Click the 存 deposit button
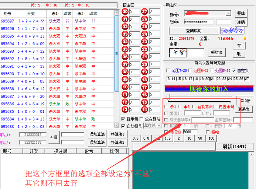 point(239,45)
